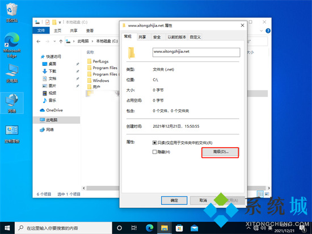Switch to Previous Versions tab
The height and width of the screenshot is (234, 312).
176,37
